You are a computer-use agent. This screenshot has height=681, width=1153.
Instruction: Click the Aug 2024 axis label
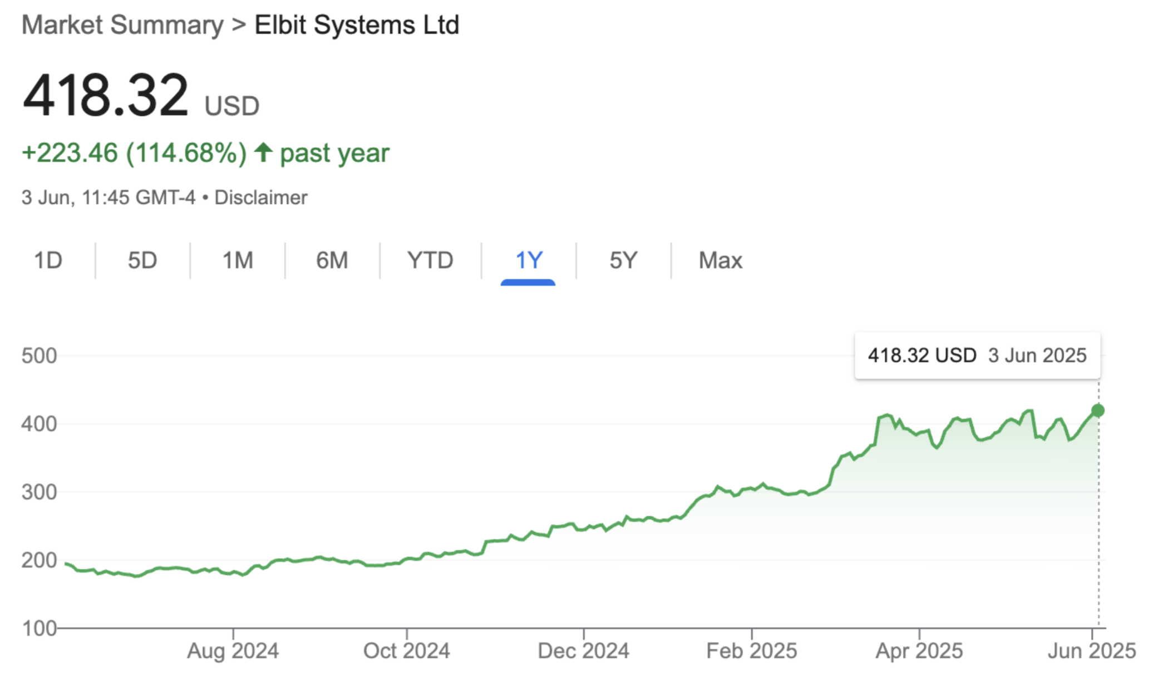233,650
